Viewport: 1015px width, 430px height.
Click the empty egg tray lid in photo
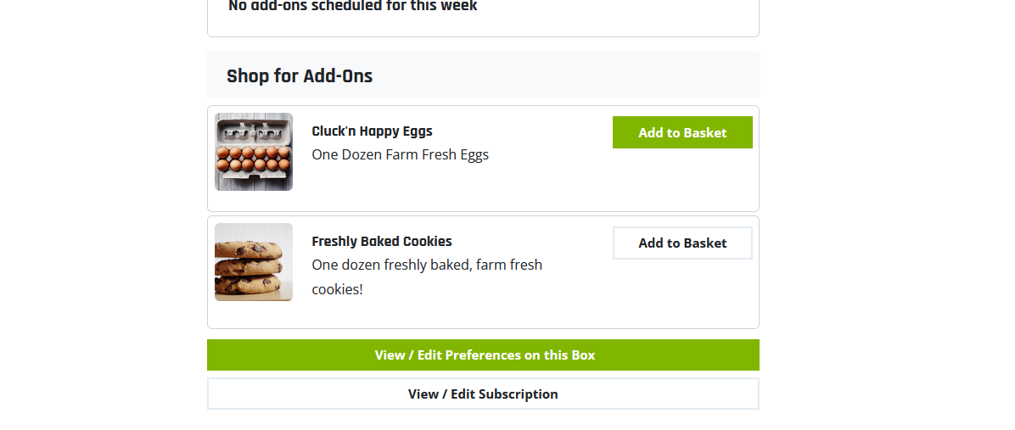click(x=254, y=132)
